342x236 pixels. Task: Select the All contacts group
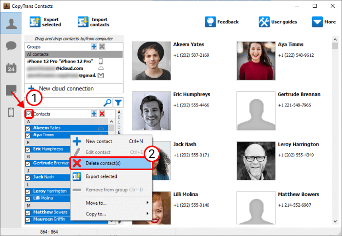tap(74, 54)
